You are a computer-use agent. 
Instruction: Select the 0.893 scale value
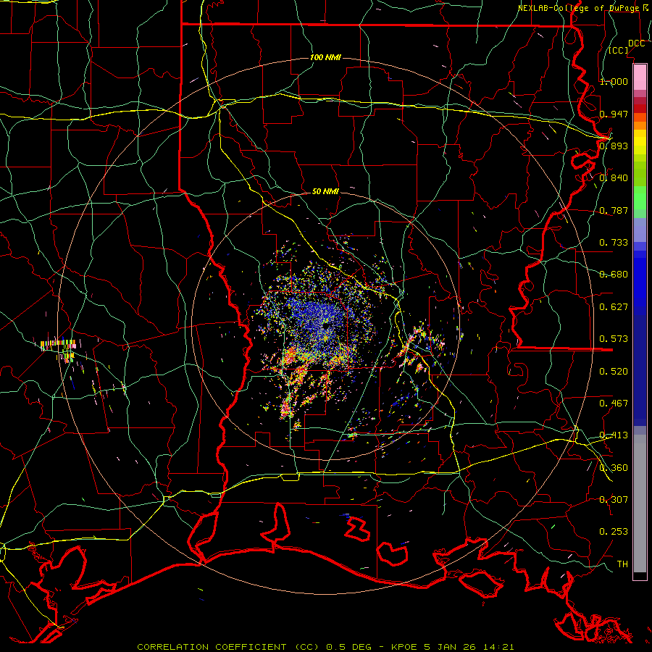[x=614, y=146]
